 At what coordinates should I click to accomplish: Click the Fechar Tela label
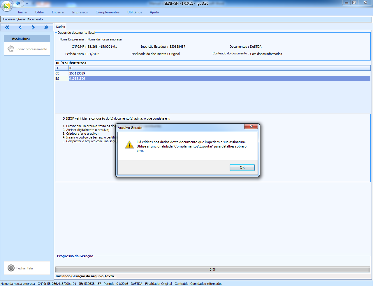pyautogui.click(x=24, y=268)
